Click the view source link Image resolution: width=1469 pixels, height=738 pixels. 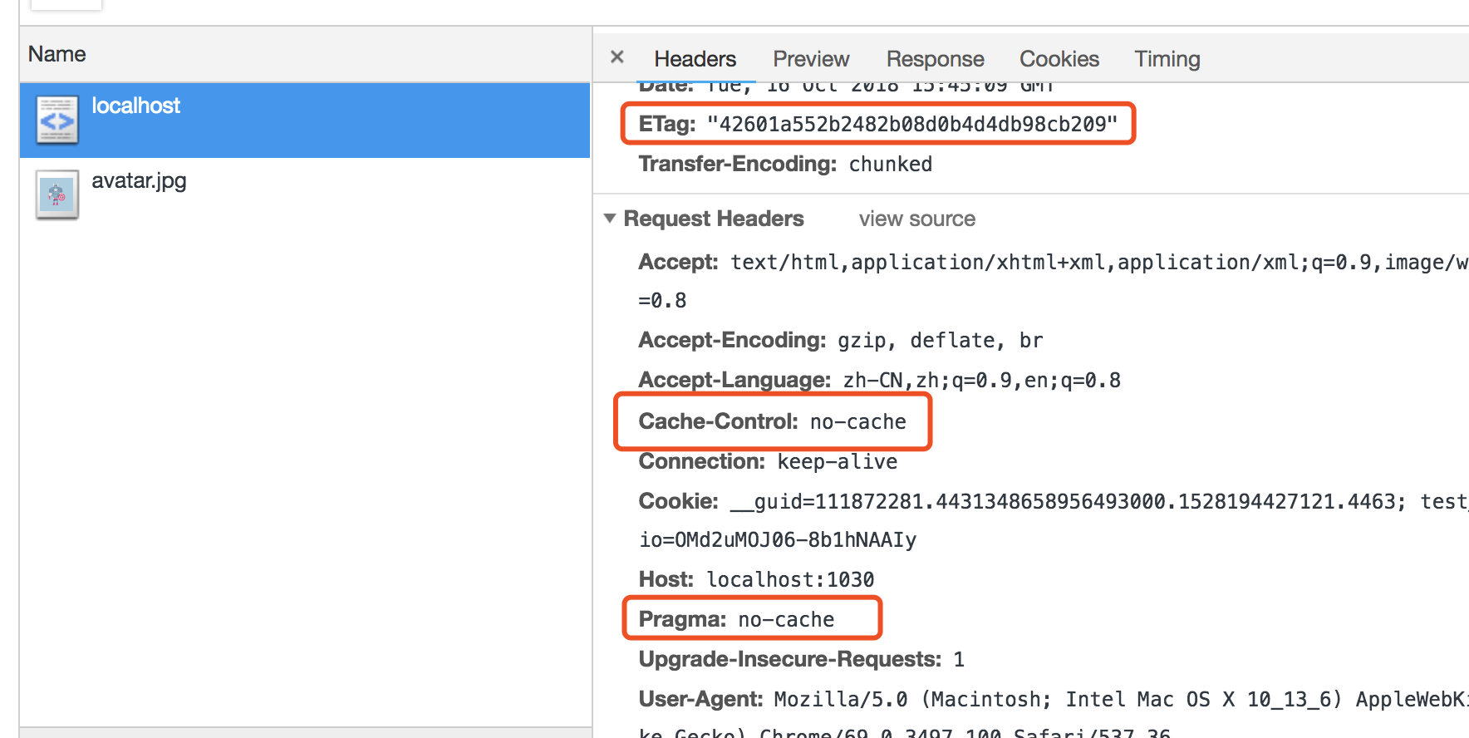point(916,219)
